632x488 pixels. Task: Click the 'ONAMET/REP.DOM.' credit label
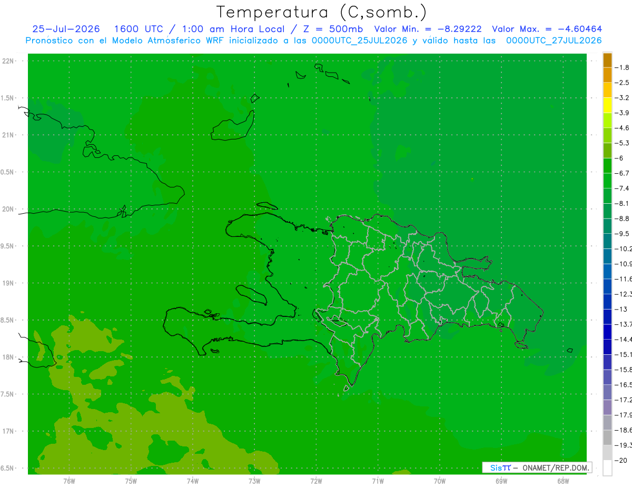555,467
